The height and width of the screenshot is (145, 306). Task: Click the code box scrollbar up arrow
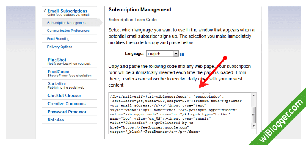[x=253, y=95]
